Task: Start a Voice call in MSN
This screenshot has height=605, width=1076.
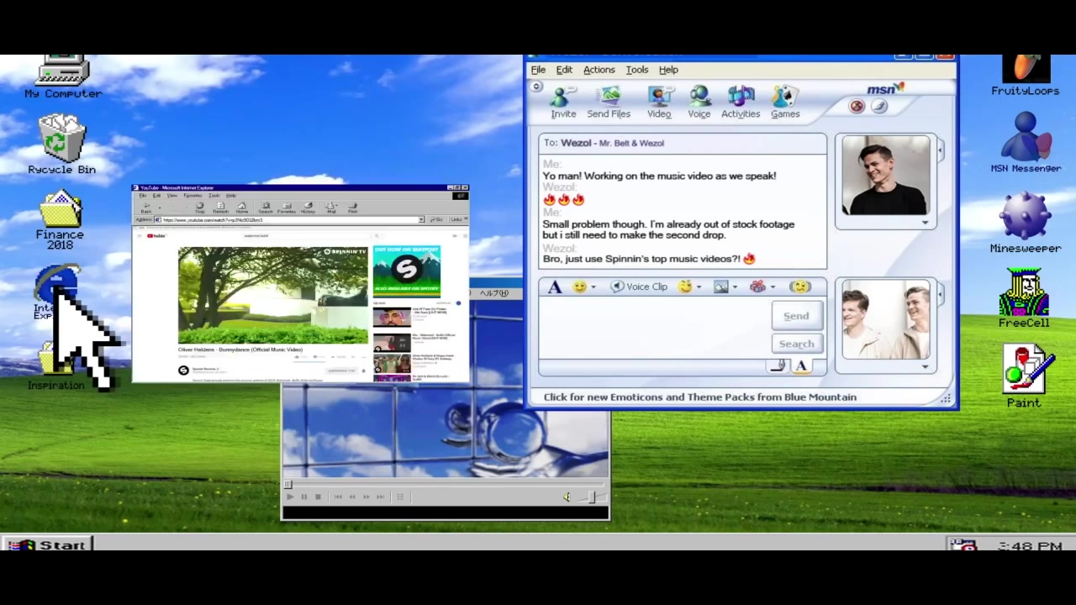Action: (x=699, y=102)
